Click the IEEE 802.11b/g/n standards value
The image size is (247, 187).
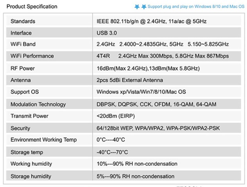[151, 21]
